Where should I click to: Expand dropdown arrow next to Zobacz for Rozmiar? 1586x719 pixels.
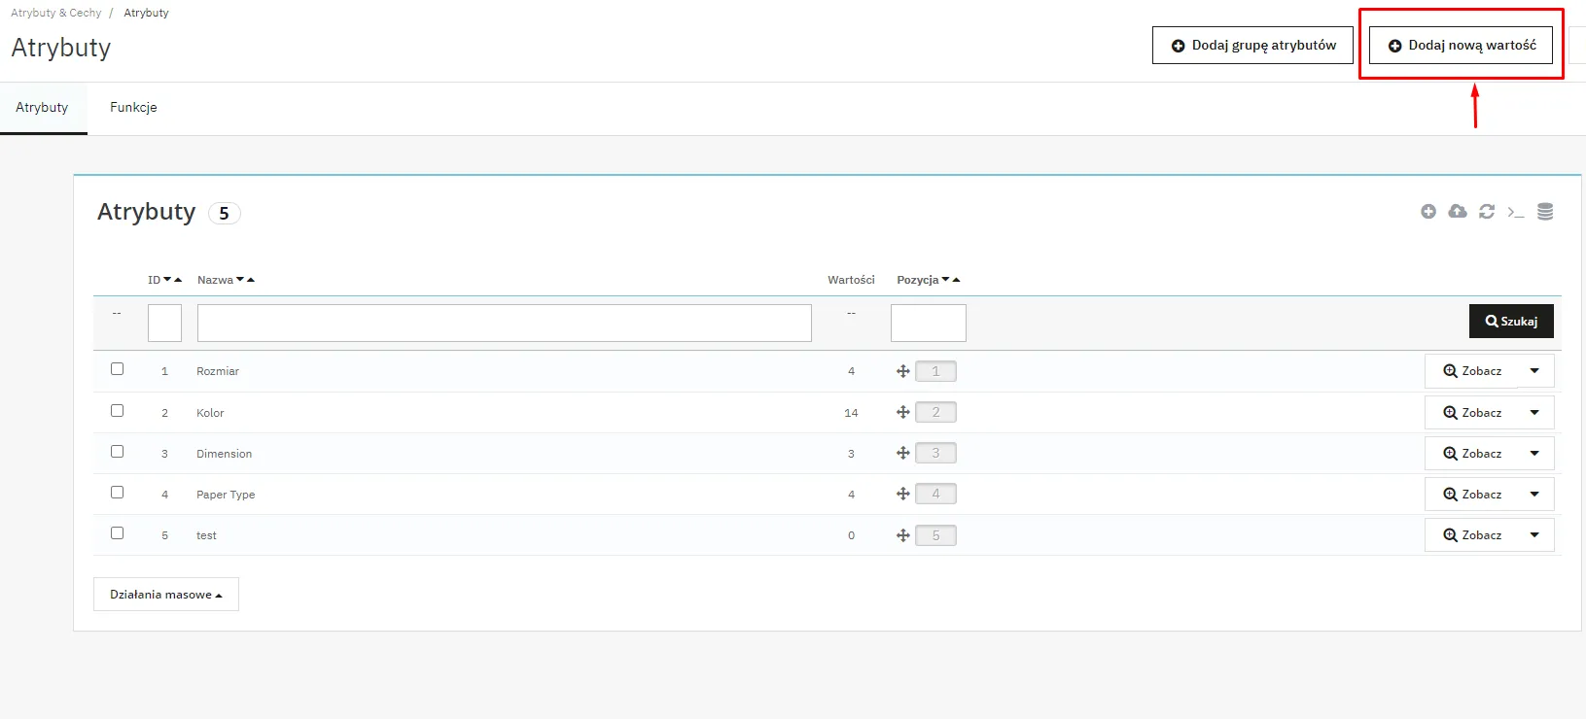click(1534, 371)
